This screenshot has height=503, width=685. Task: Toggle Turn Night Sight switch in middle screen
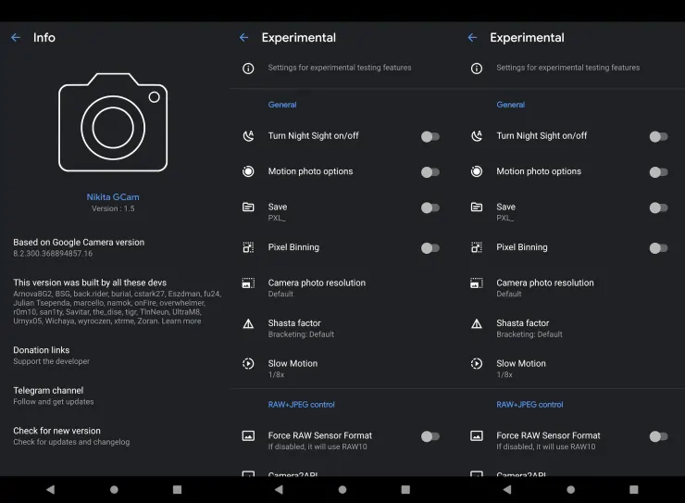pos(430,137)
